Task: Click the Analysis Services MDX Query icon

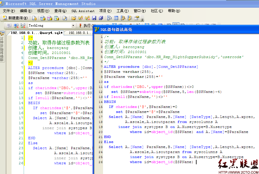Action: tap(43, 18)
